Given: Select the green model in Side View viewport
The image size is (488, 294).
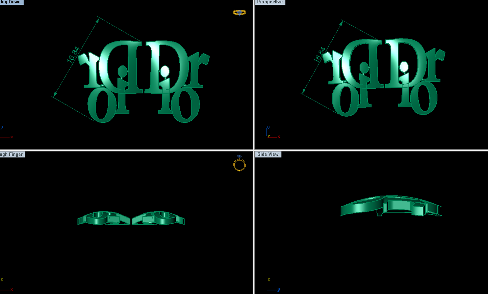Looking at the screenshot, I should [x=391, y=206].
